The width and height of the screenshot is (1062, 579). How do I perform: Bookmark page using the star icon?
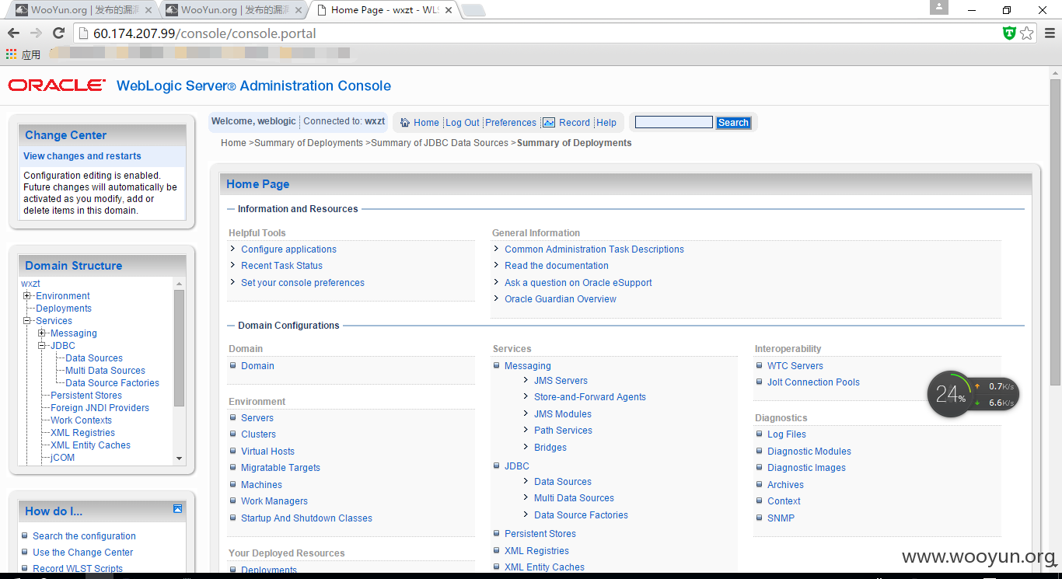(1027, 33)
